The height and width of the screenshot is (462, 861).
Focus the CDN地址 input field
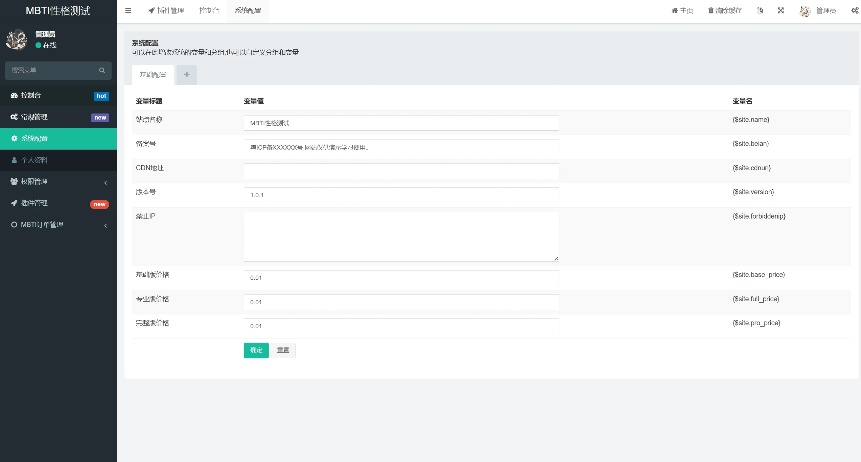click(x=401, y=171)
